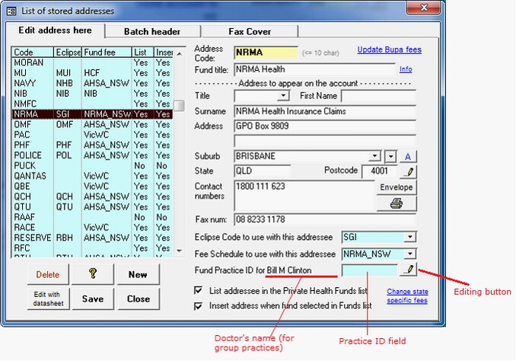Select the RACE row in the list
Screen dimensions: 516x361
point(92,227)
